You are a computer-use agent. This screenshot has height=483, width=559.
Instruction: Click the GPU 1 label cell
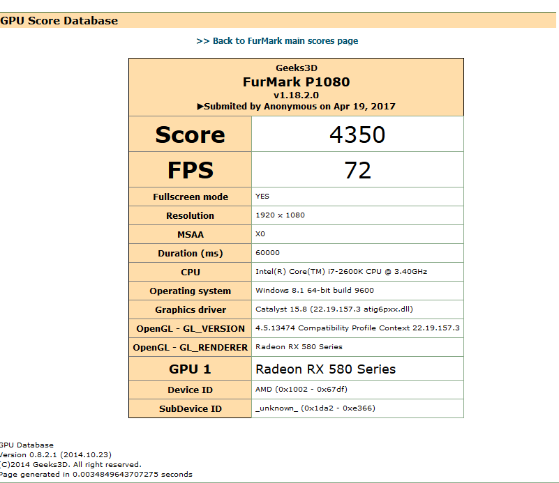[190, 369]
